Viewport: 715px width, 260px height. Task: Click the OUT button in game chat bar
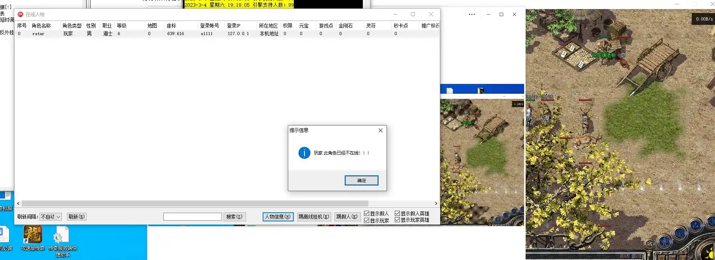pyautogui.click(x=625, y=256)
